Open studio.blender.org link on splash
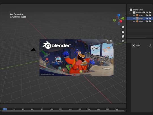This screenshot has width=153, height=115. (47, 74)
